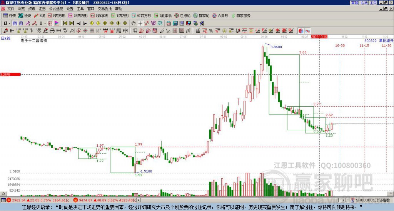394x211 pixels.
Task: Jump to first bar with green skip-back icon
Action: tap(65, 23)
